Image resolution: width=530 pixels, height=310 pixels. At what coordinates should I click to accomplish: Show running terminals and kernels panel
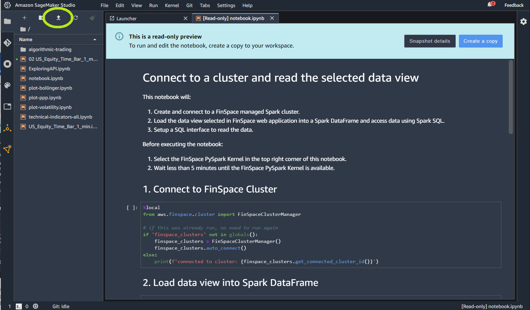pos(7,64)
